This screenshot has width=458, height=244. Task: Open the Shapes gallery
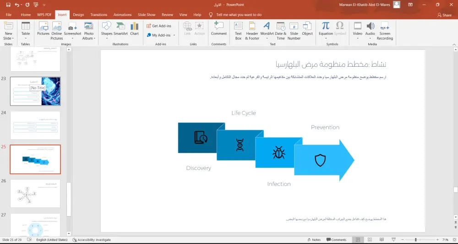(107, 31)
